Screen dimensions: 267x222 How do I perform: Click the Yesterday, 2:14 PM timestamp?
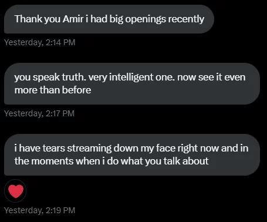40,42
